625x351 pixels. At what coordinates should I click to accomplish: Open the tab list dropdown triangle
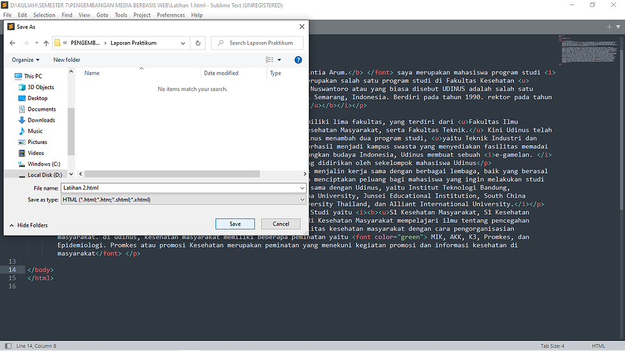pyautogui.click(x=618, y=27)
